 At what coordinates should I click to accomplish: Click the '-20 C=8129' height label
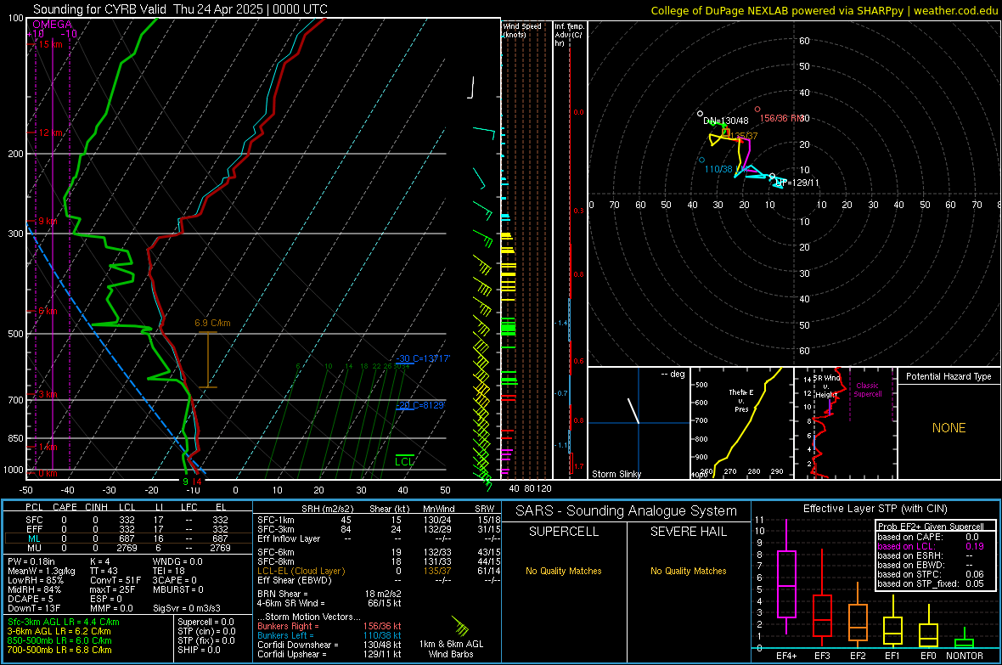click(419, 405)
